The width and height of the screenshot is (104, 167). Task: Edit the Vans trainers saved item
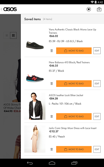pos(97,51)
